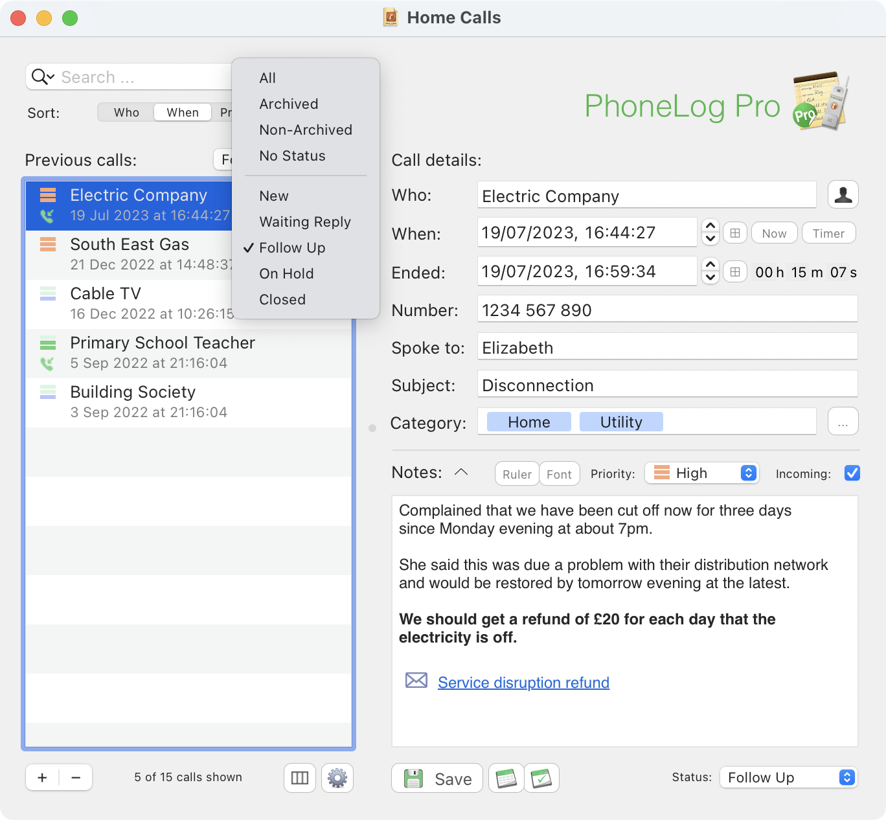The height and width of the screenshot is (820, 886).
Task: Sort calls by Who
Action: tap(126, 112)
